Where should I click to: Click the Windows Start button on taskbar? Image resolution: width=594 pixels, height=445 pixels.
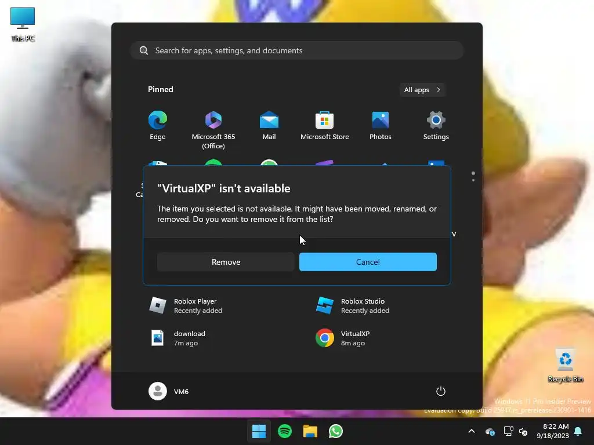pyautogui.click(x=259, y=431)
